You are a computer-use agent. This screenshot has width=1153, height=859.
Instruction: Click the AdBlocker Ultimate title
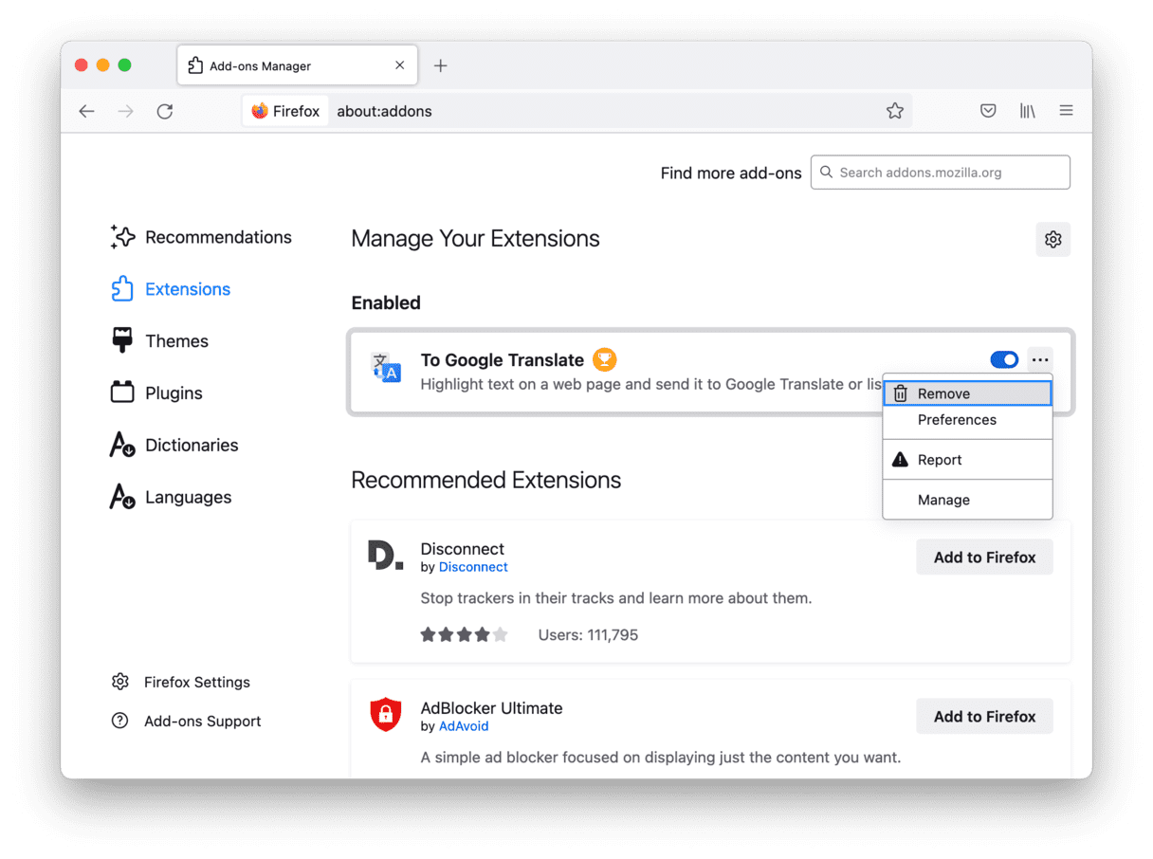(x=492, y=708)
